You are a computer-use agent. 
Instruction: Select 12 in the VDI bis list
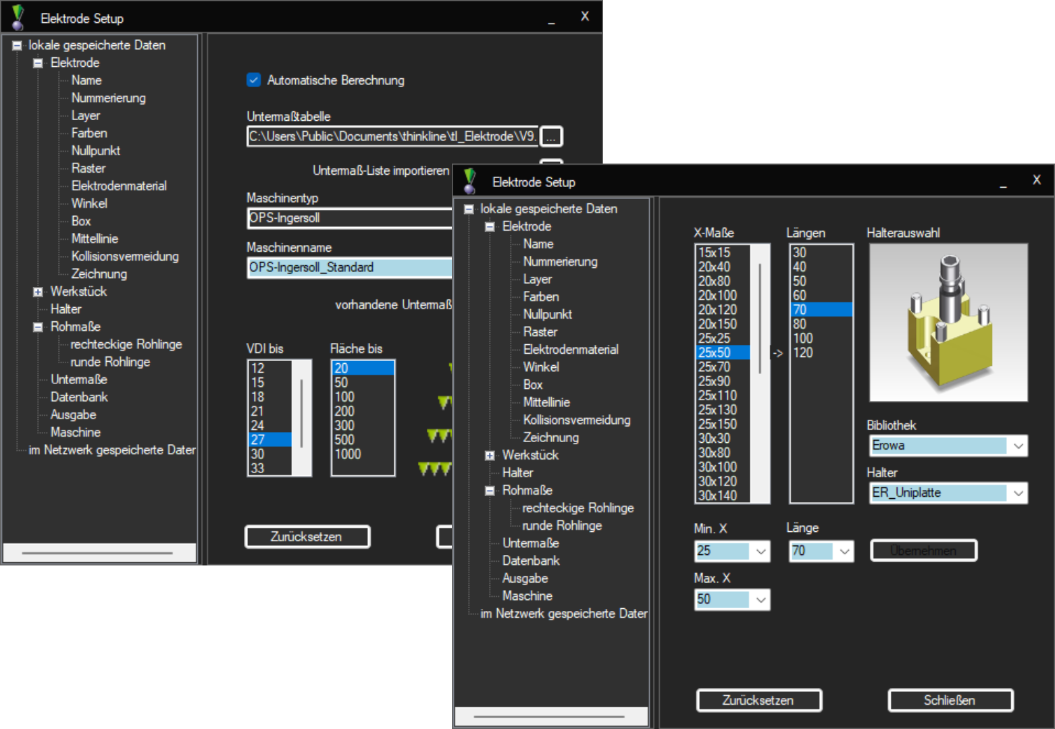pos(270,368)
